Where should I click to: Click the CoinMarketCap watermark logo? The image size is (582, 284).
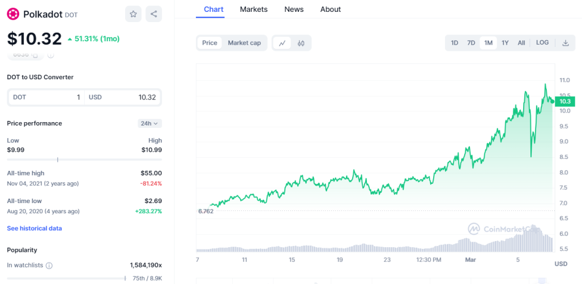click(474, 229)
